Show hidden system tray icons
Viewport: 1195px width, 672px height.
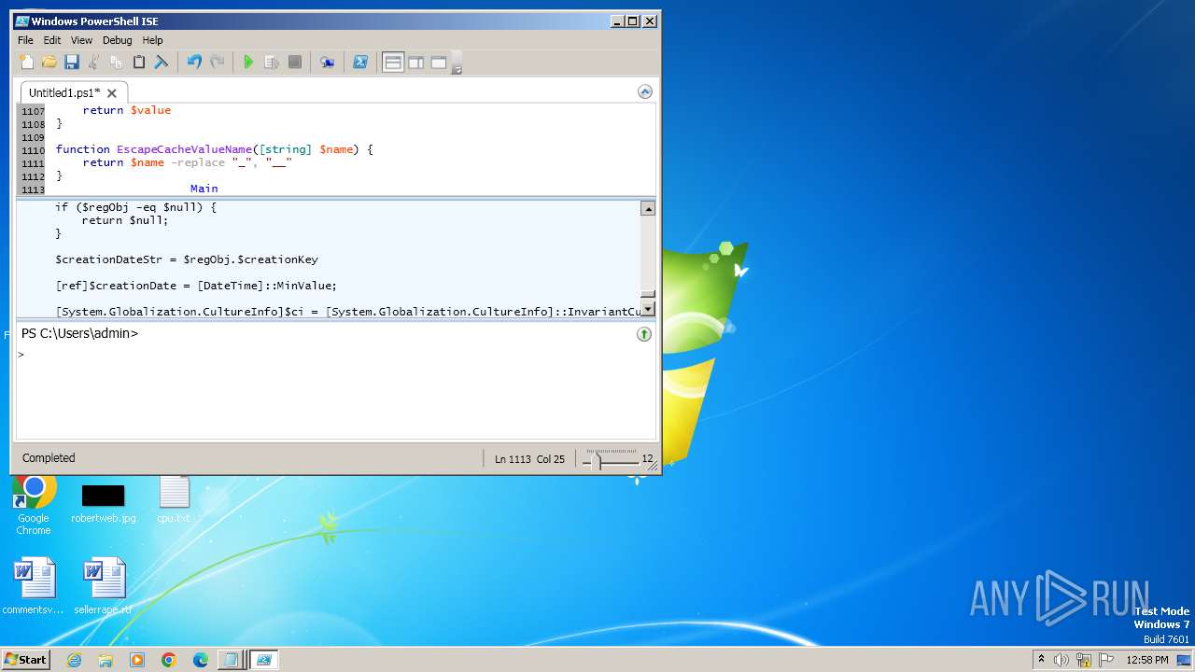point(1041,660)
